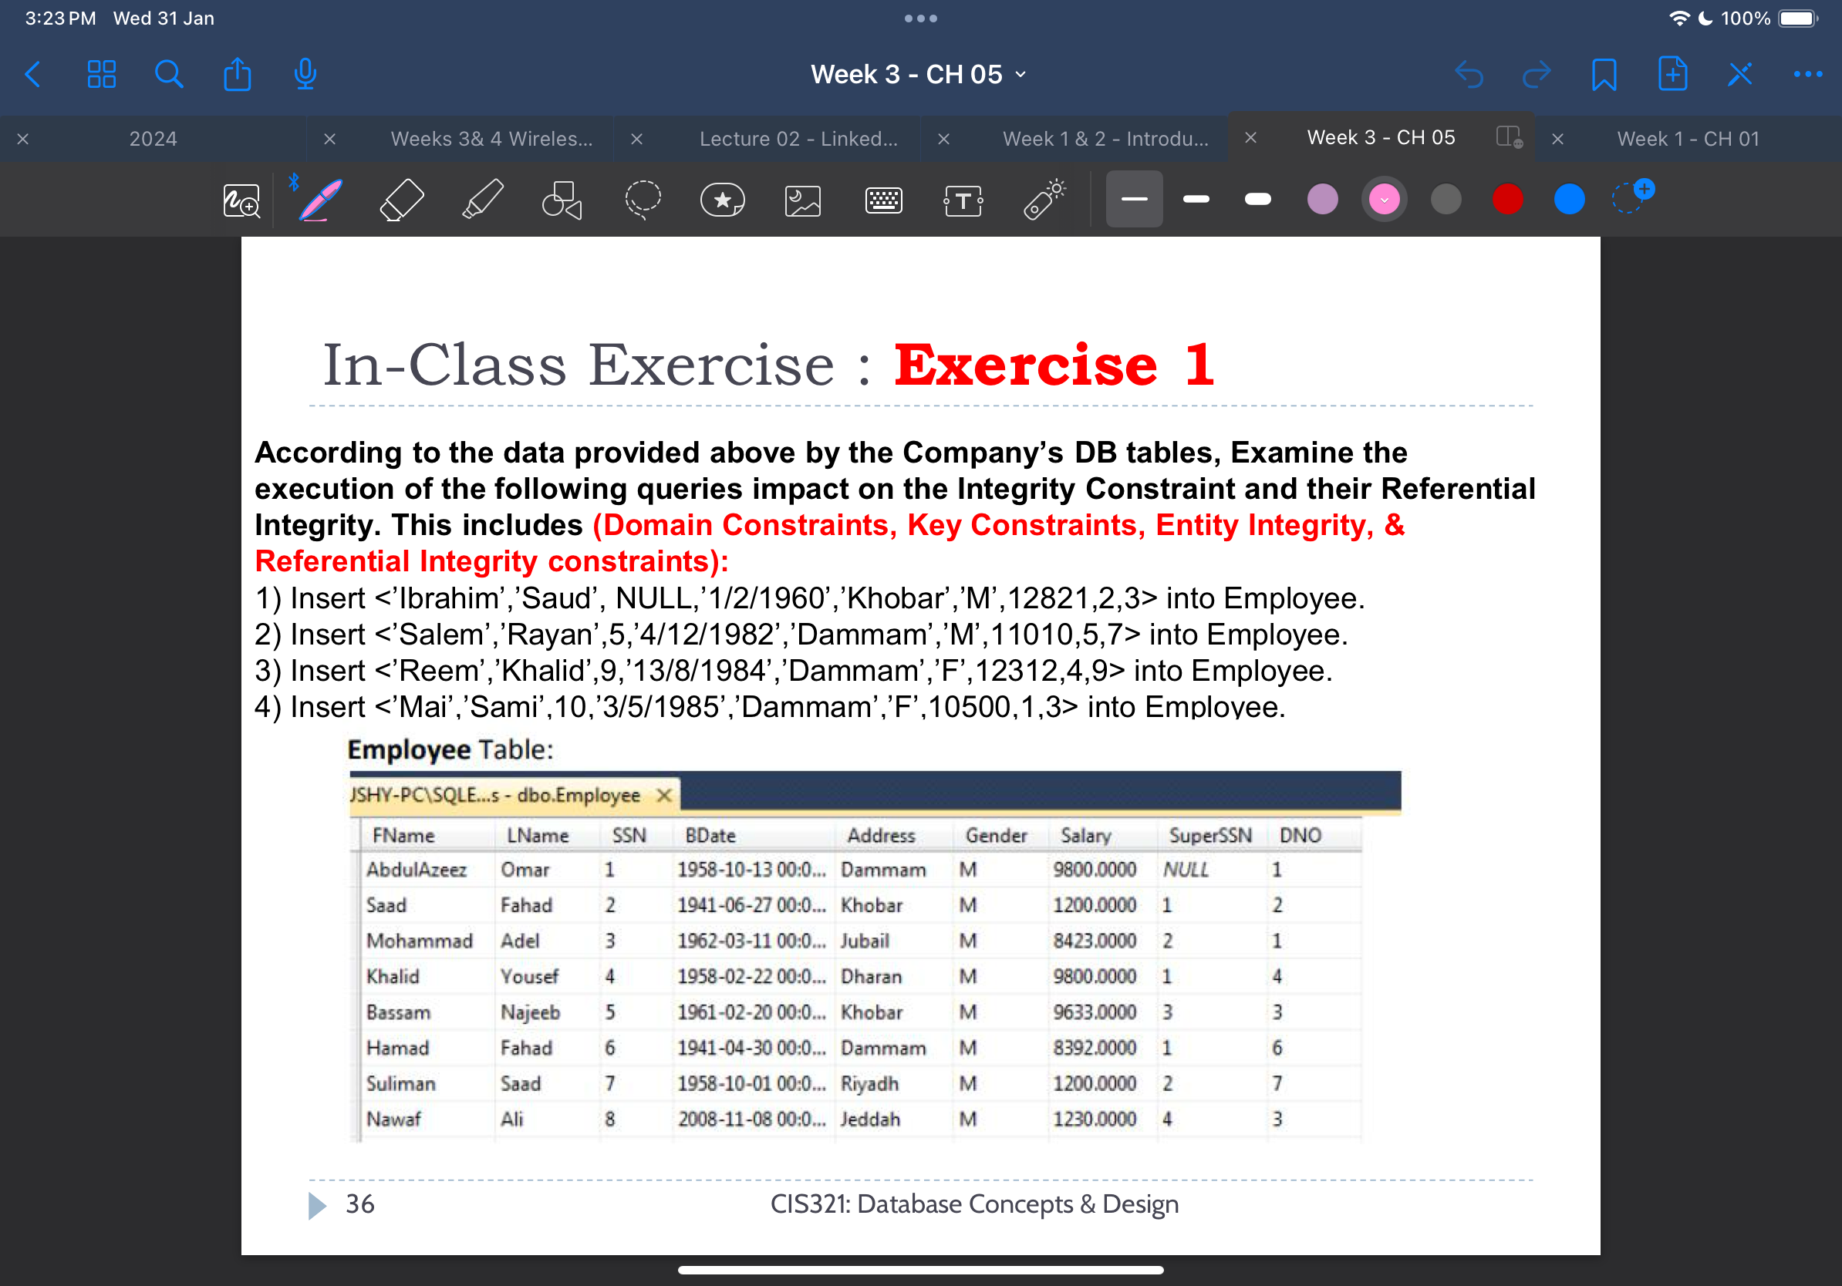Select the Eraser tool
The width and height of the screenshot is (1842, 1286).
(401, 200)
